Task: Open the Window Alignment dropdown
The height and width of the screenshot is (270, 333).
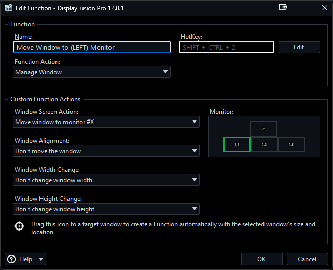Action: [x=106, y=151]
